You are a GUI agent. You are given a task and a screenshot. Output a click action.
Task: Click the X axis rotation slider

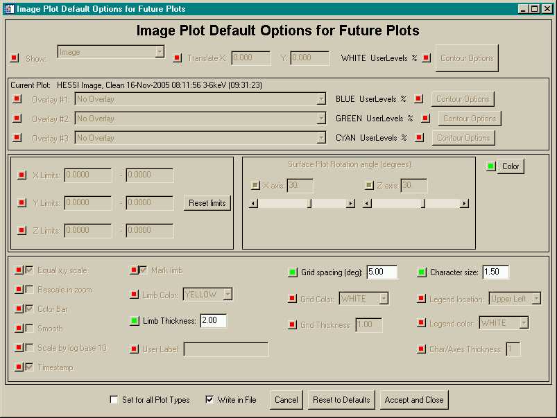pyautogui.click(x=302, y=203)
